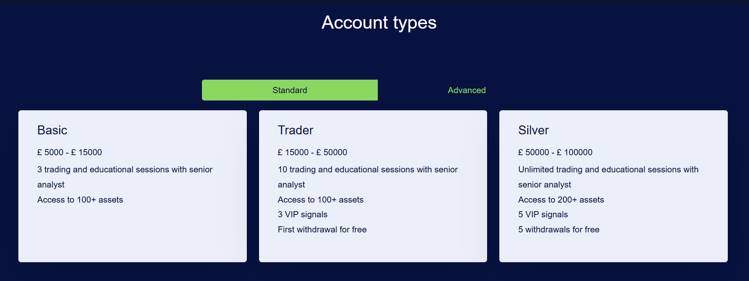Click '5 VIP signals' in Silver card
The width and height of the screenshot is (749, 281).
point(543,214)
